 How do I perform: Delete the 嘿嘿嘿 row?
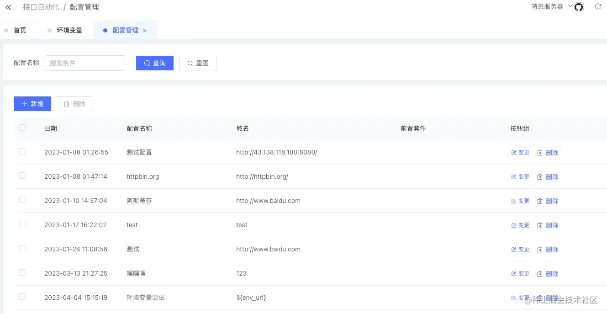pyautogui.click(x=548, y=274)
